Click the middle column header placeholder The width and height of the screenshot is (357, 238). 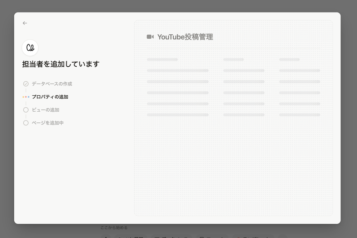coord(233,59)
